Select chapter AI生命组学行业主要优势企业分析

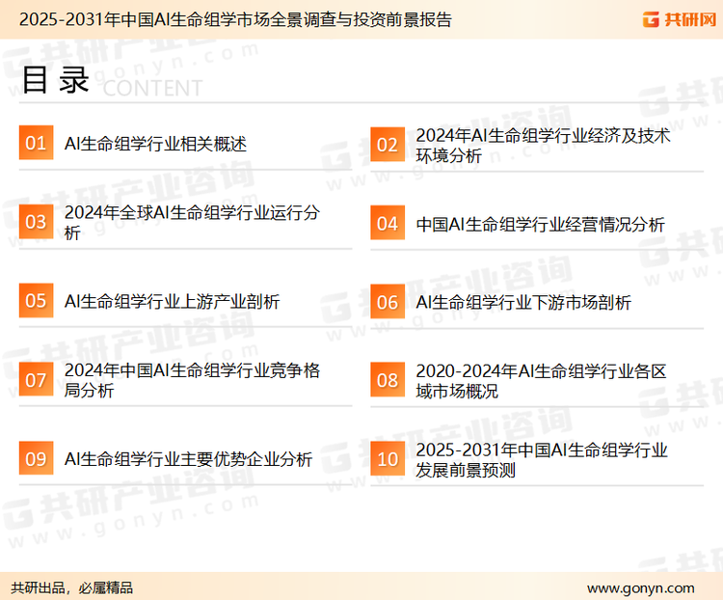[188, 459]
